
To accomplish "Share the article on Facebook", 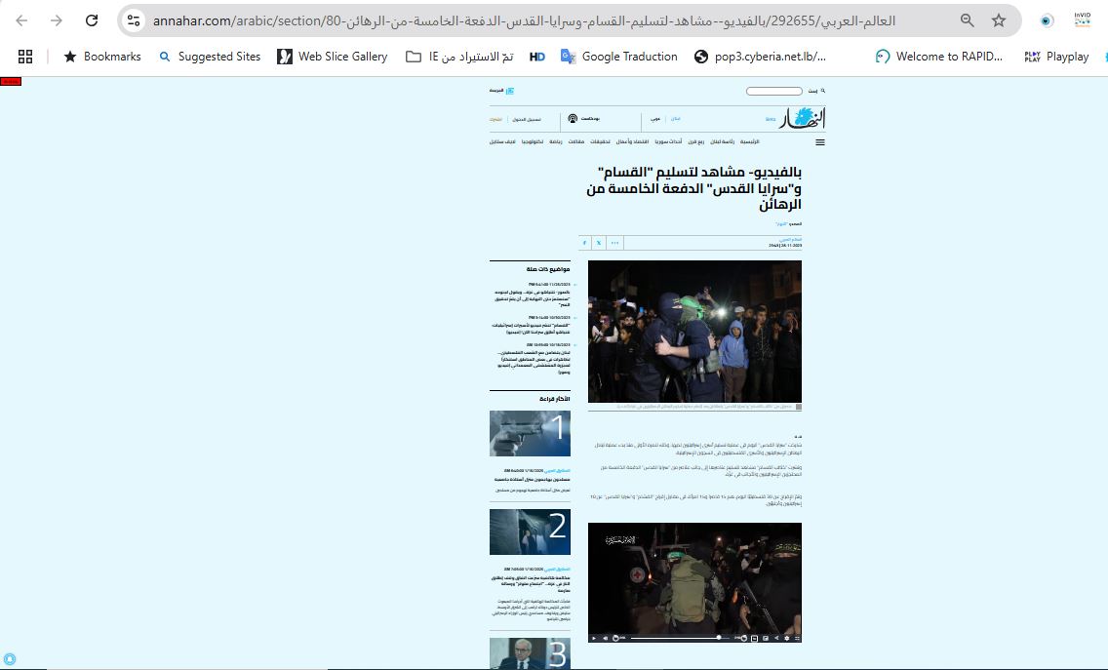I will point(584,243).
